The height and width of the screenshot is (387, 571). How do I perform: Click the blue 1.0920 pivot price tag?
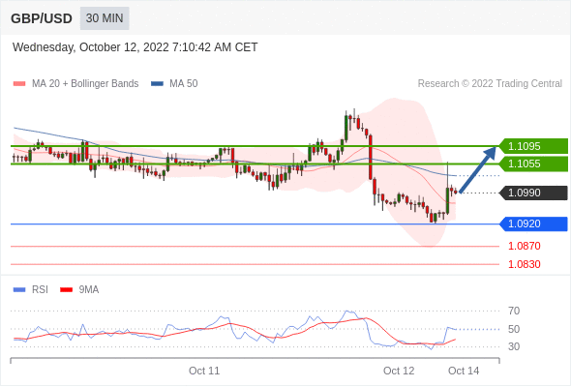(x=533, y=223)
